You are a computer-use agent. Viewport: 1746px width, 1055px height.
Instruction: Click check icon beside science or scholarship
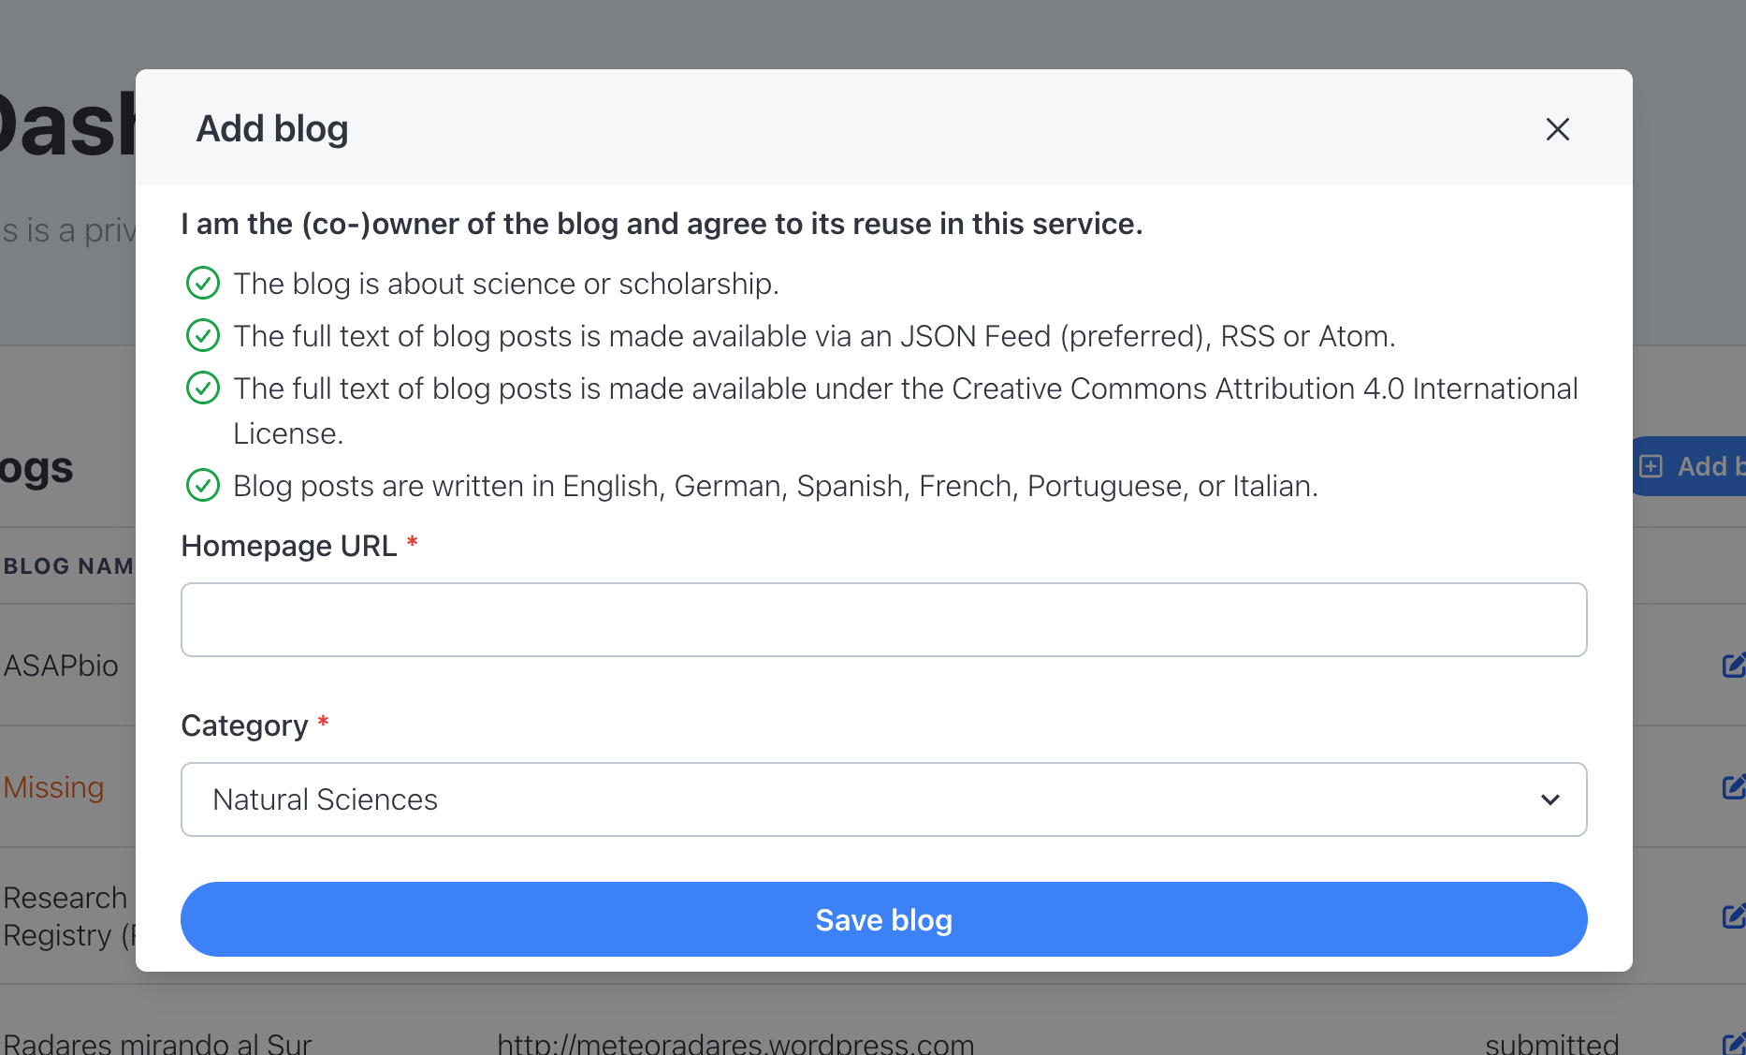pos(203,283)
